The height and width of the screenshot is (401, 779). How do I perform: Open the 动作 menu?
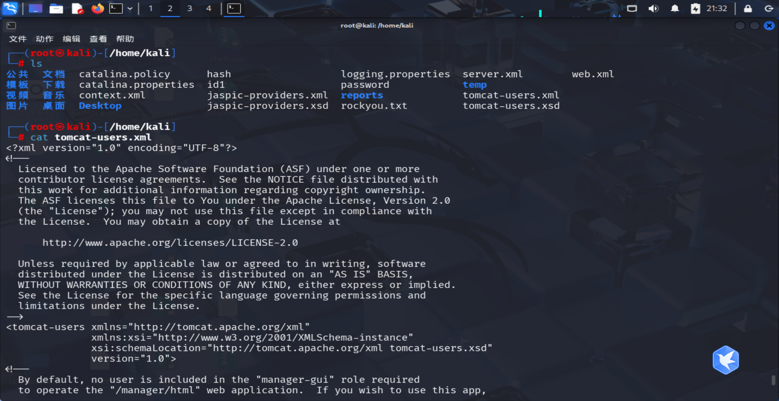pos(44,39)
